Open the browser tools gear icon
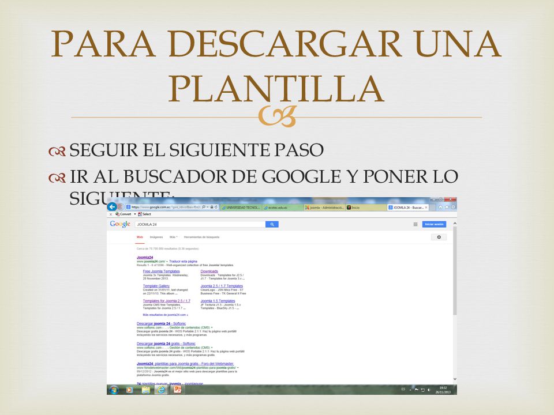554x415 pixels. (x=454, y=207)
